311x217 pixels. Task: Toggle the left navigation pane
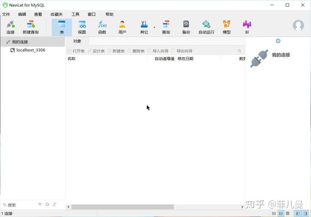pyautogui.click(x=298, y=214)
